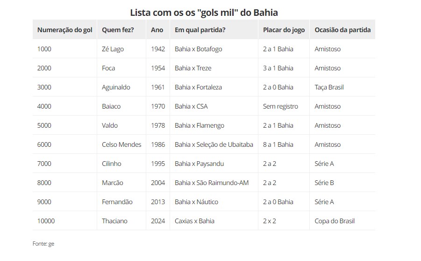The width and height of the screenshot is (421, 261).
Task: Click the "Ano" column header
Action: coord(157,30)
